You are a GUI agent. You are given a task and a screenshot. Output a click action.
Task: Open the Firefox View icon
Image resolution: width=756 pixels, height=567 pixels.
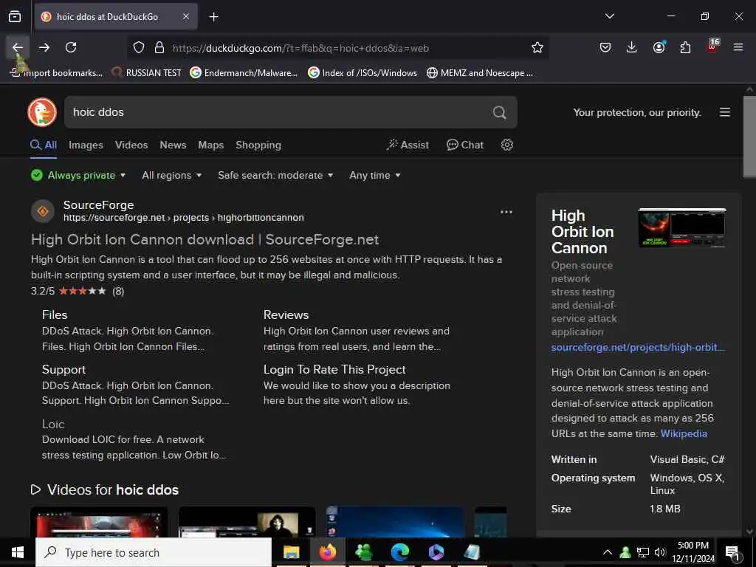pyautogui.click(x=15, y=16)
